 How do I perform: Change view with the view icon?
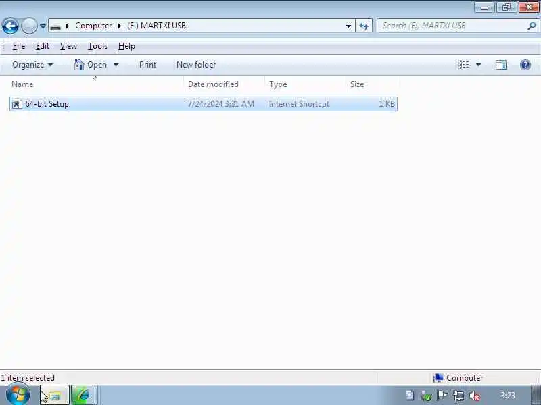coord(464,65)
